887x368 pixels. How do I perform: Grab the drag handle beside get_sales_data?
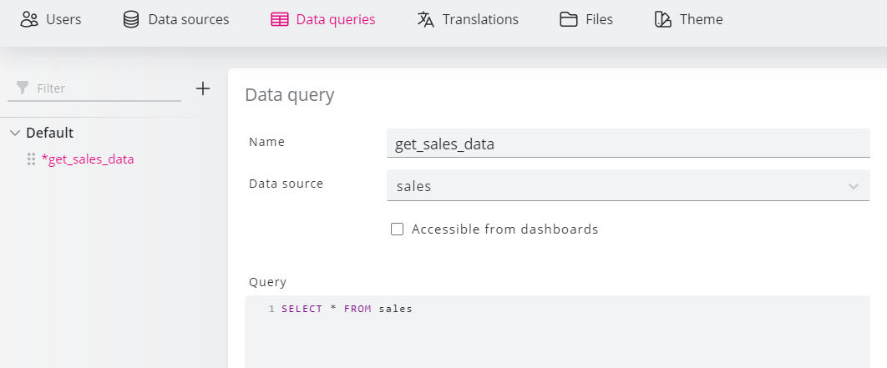pos(32,159)
